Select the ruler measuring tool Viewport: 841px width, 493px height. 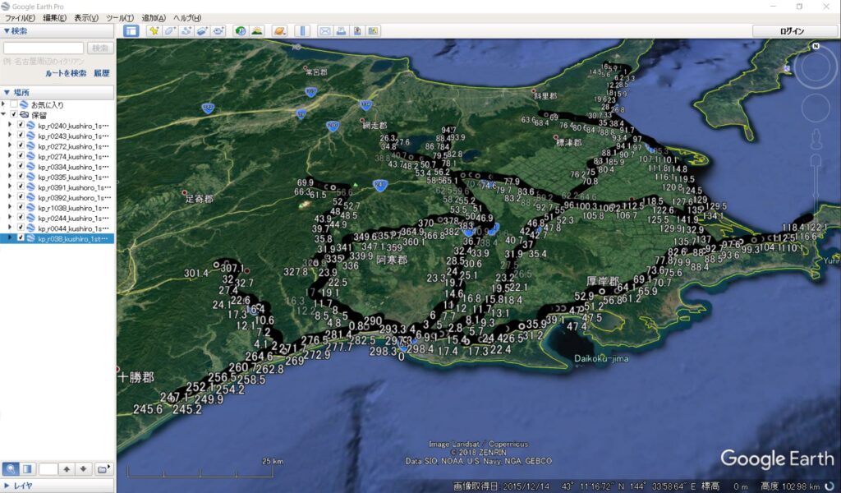302,31
